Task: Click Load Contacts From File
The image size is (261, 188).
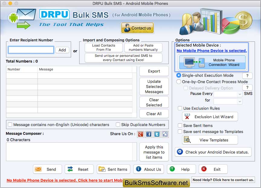Action: pos(103,47)
